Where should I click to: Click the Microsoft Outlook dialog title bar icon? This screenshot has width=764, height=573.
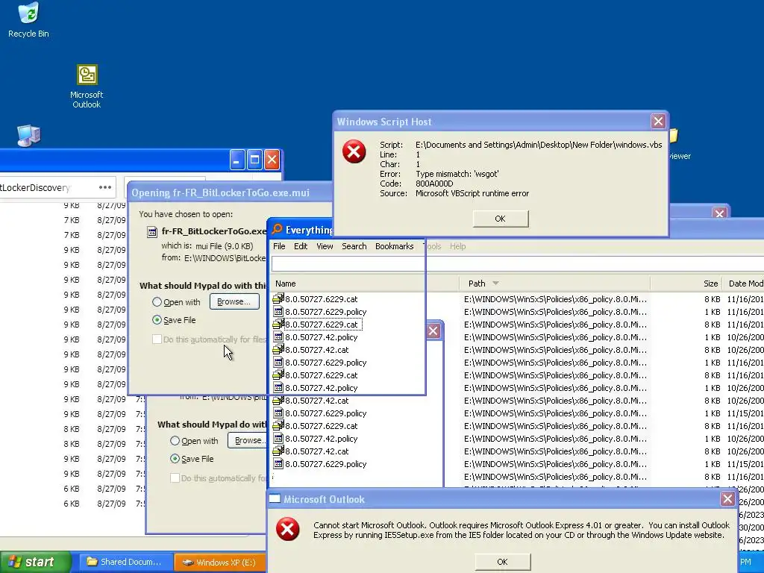pyautogui.click(x=275, y=498)
